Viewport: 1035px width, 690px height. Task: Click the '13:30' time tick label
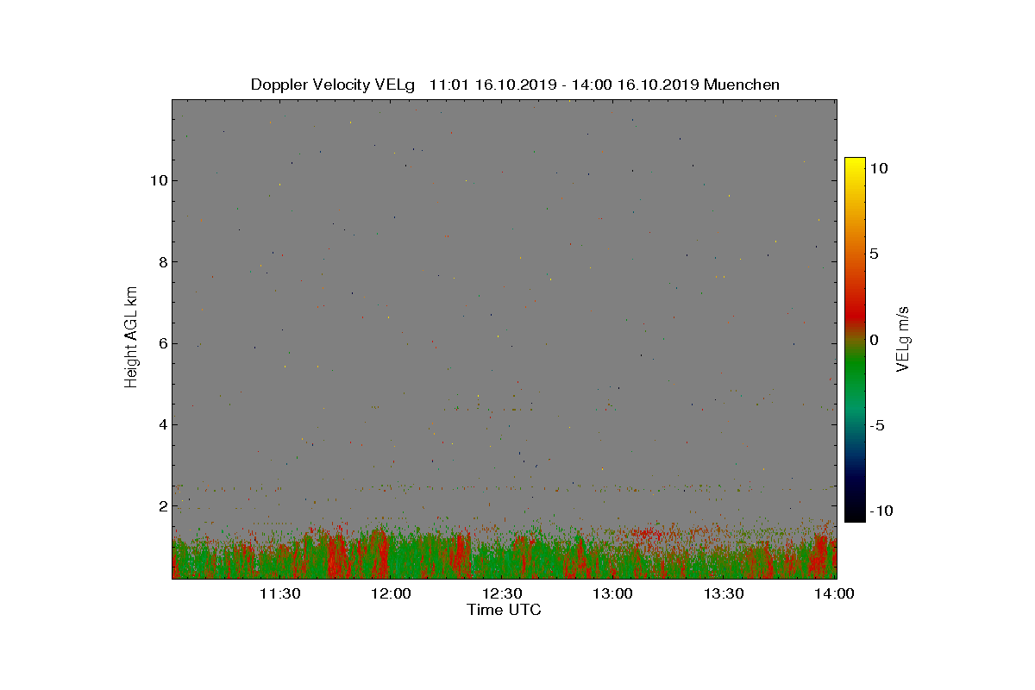point(724,593)
